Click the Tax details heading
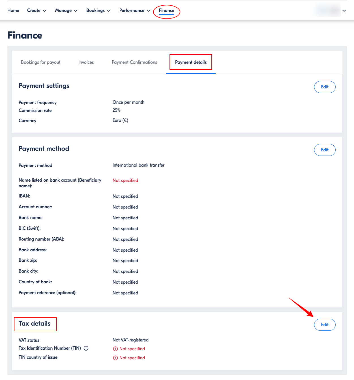Viewport: 354px width, 380px height. pos(35,324)
